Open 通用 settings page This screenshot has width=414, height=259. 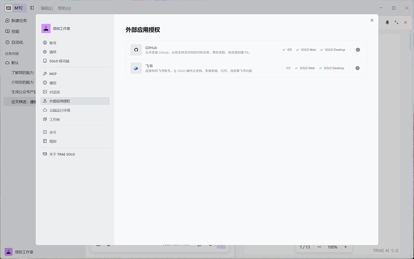click(75, 52)
